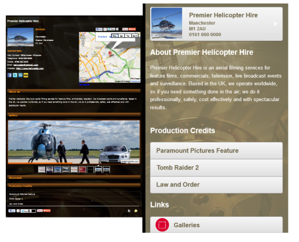Switch map to Earth view
Image resolution: width=299 pixels, height=242 pixels.
[x=135, y=36]
